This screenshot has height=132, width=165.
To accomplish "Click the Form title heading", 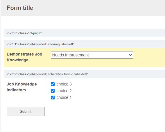I will [20, 8].
